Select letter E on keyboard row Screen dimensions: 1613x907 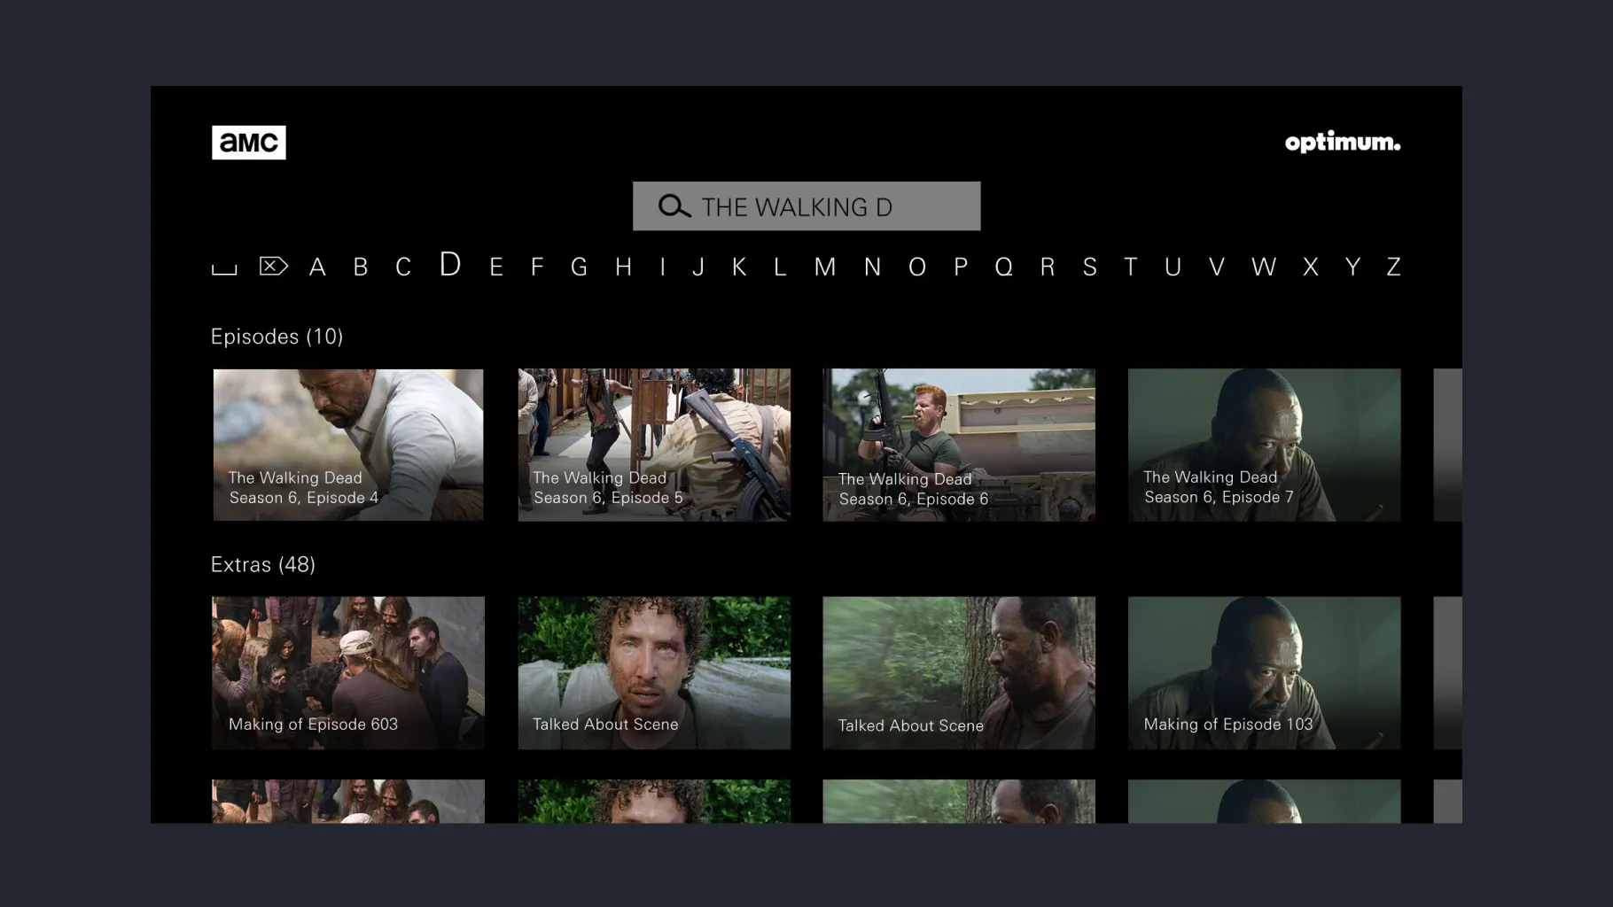click(x=496, y=267)
